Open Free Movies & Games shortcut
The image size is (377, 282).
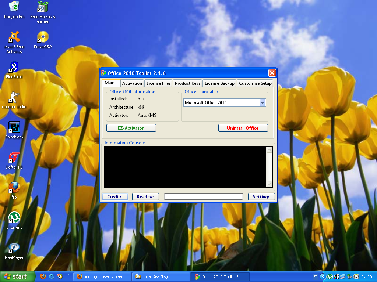(x=43, y=12)
